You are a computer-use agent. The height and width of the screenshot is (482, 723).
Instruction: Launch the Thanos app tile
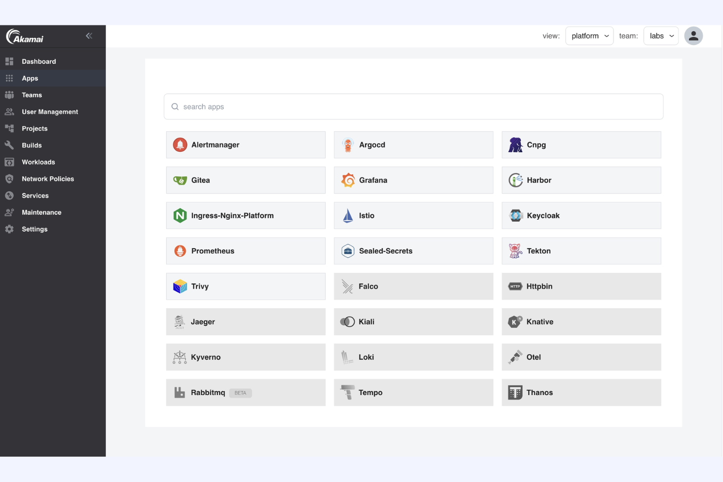point(581,392)
